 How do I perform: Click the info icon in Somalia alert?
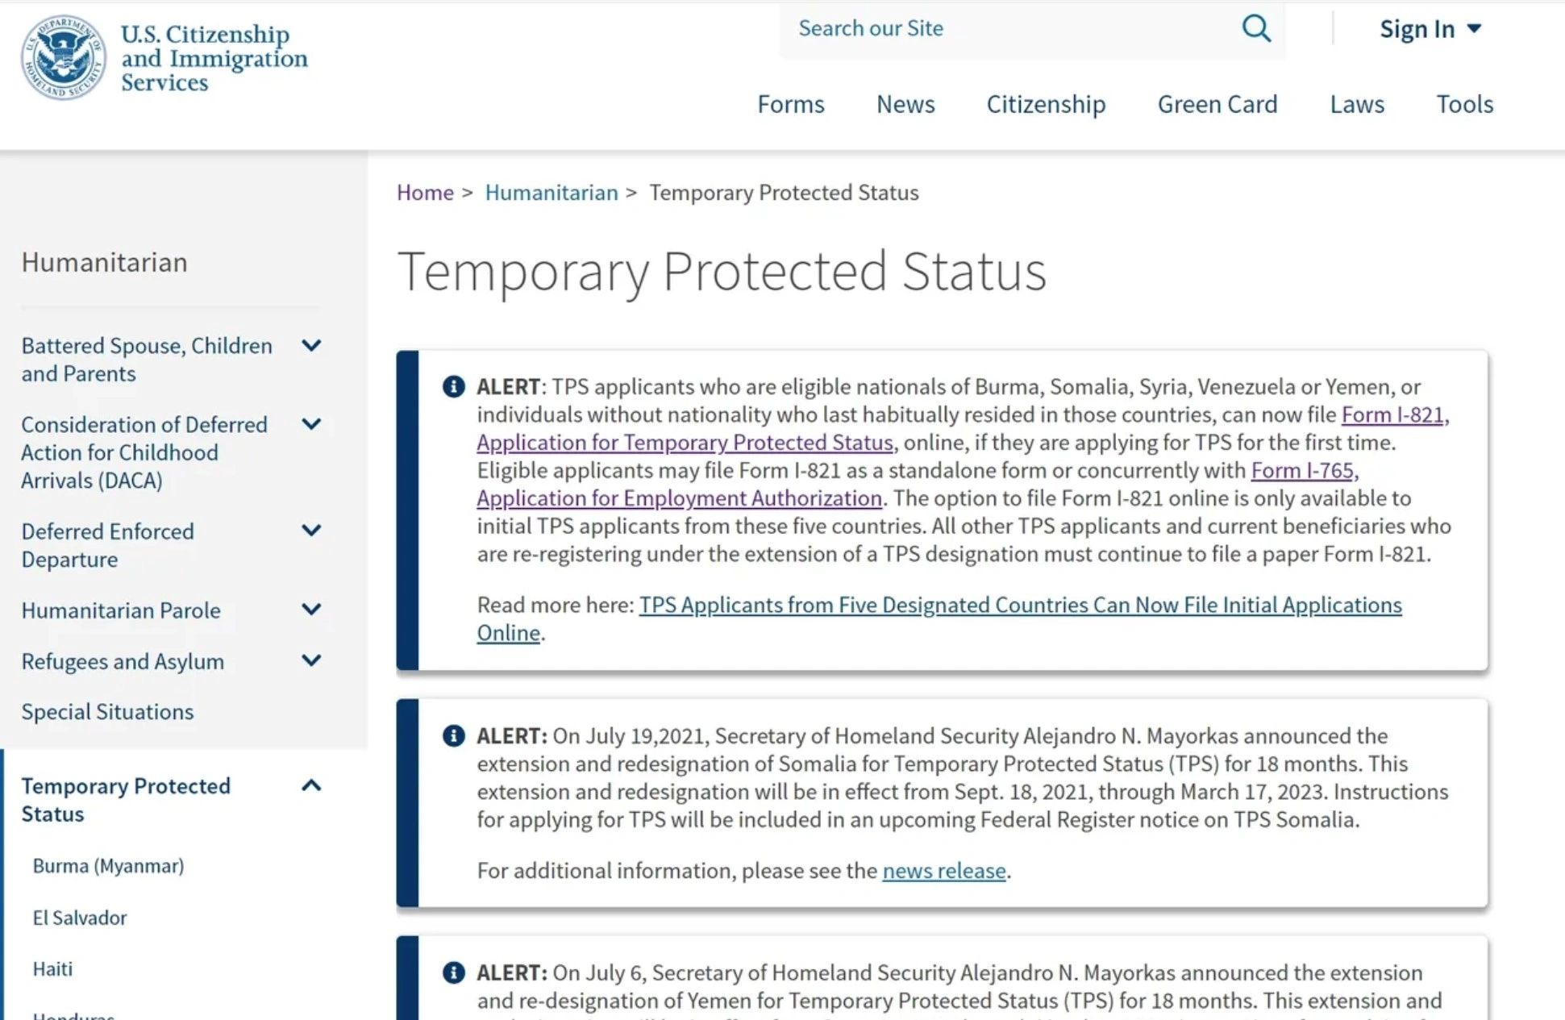coord(454,736)
